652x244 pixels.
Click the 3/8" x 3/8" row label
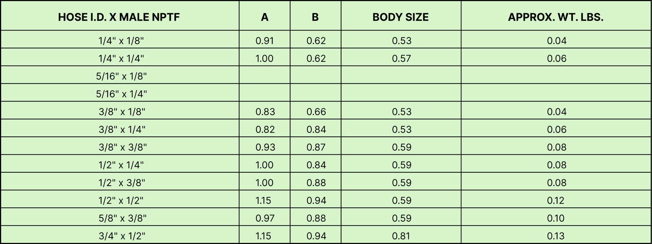tap(123, 147)
